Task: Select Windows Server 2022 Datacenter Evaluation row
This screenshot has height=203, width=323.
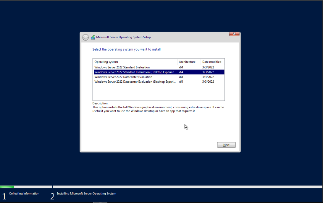Action: coord(159,77)
